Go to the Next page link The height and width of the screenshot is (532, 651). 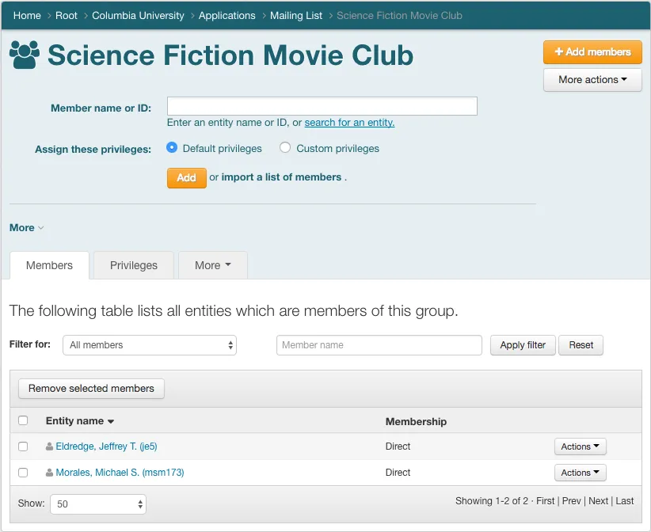(x=598, y=501)
